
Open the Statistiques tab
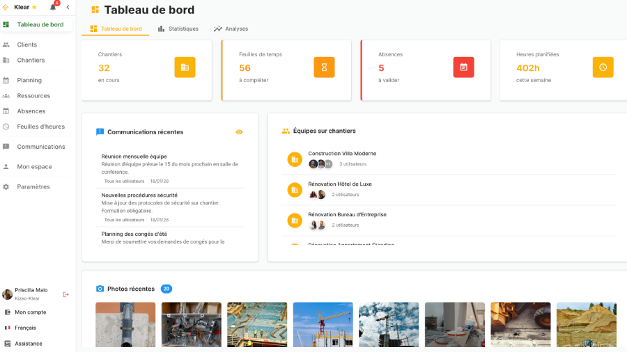tap(178, 29)
